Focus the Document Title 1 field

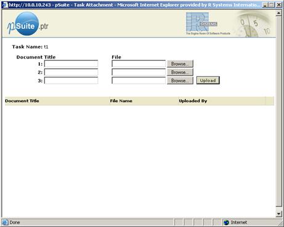pyautogui.click(x=71, y=64)
